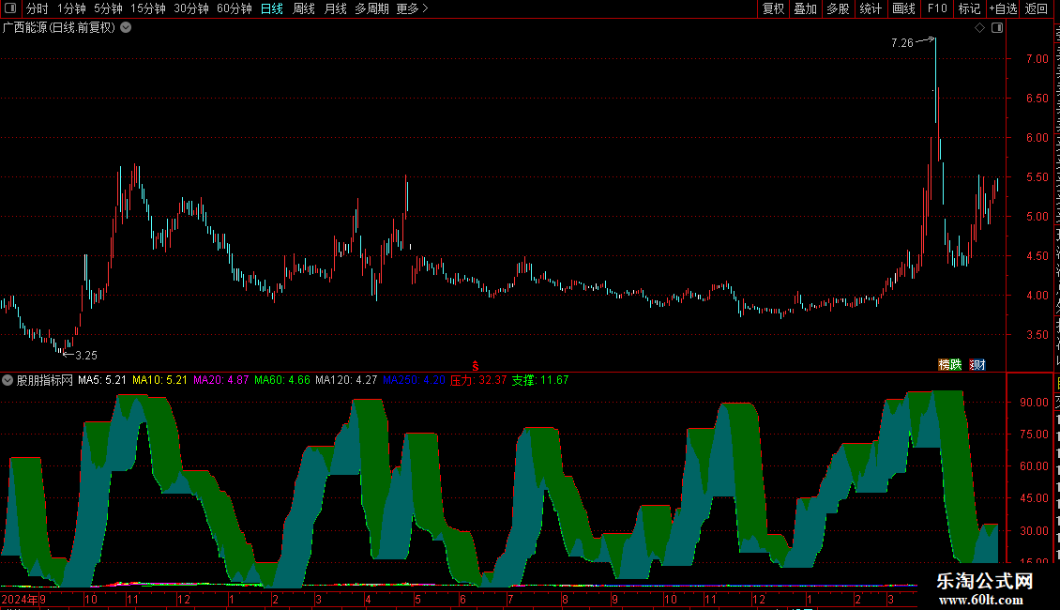Image resolution: width=1060 pixels, height=610 pixels.
Task: Click the 3.25 low price label
Action: [86, 356]
